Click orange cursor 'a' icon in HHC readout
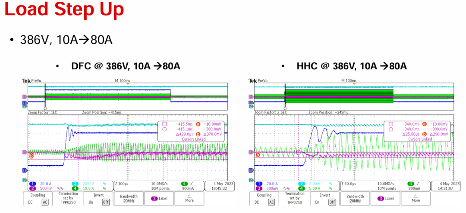The image size is (466, 213). [x=425, y=124]
